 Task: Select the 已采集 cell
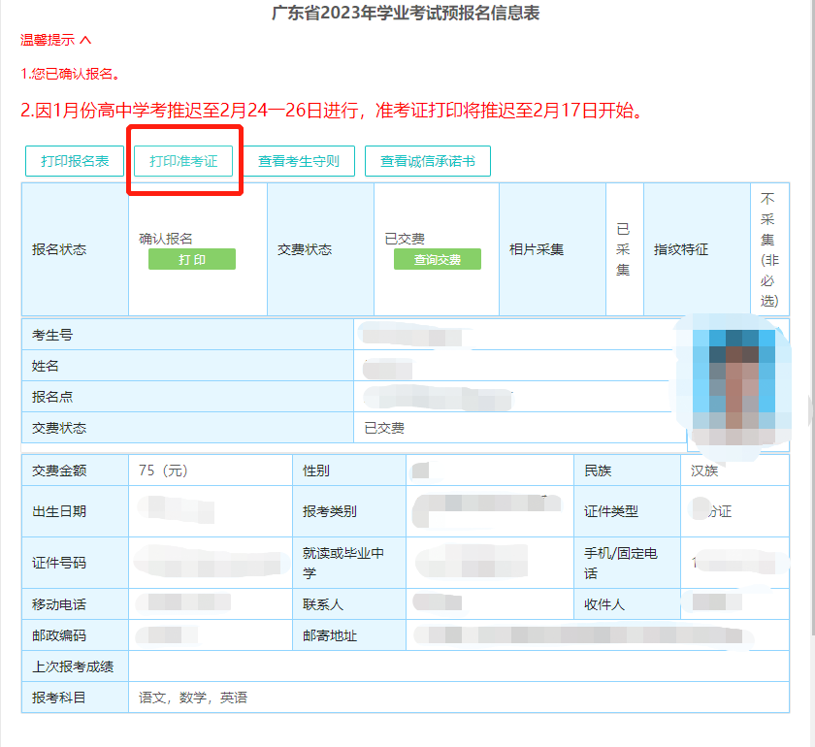coord(624,249)
